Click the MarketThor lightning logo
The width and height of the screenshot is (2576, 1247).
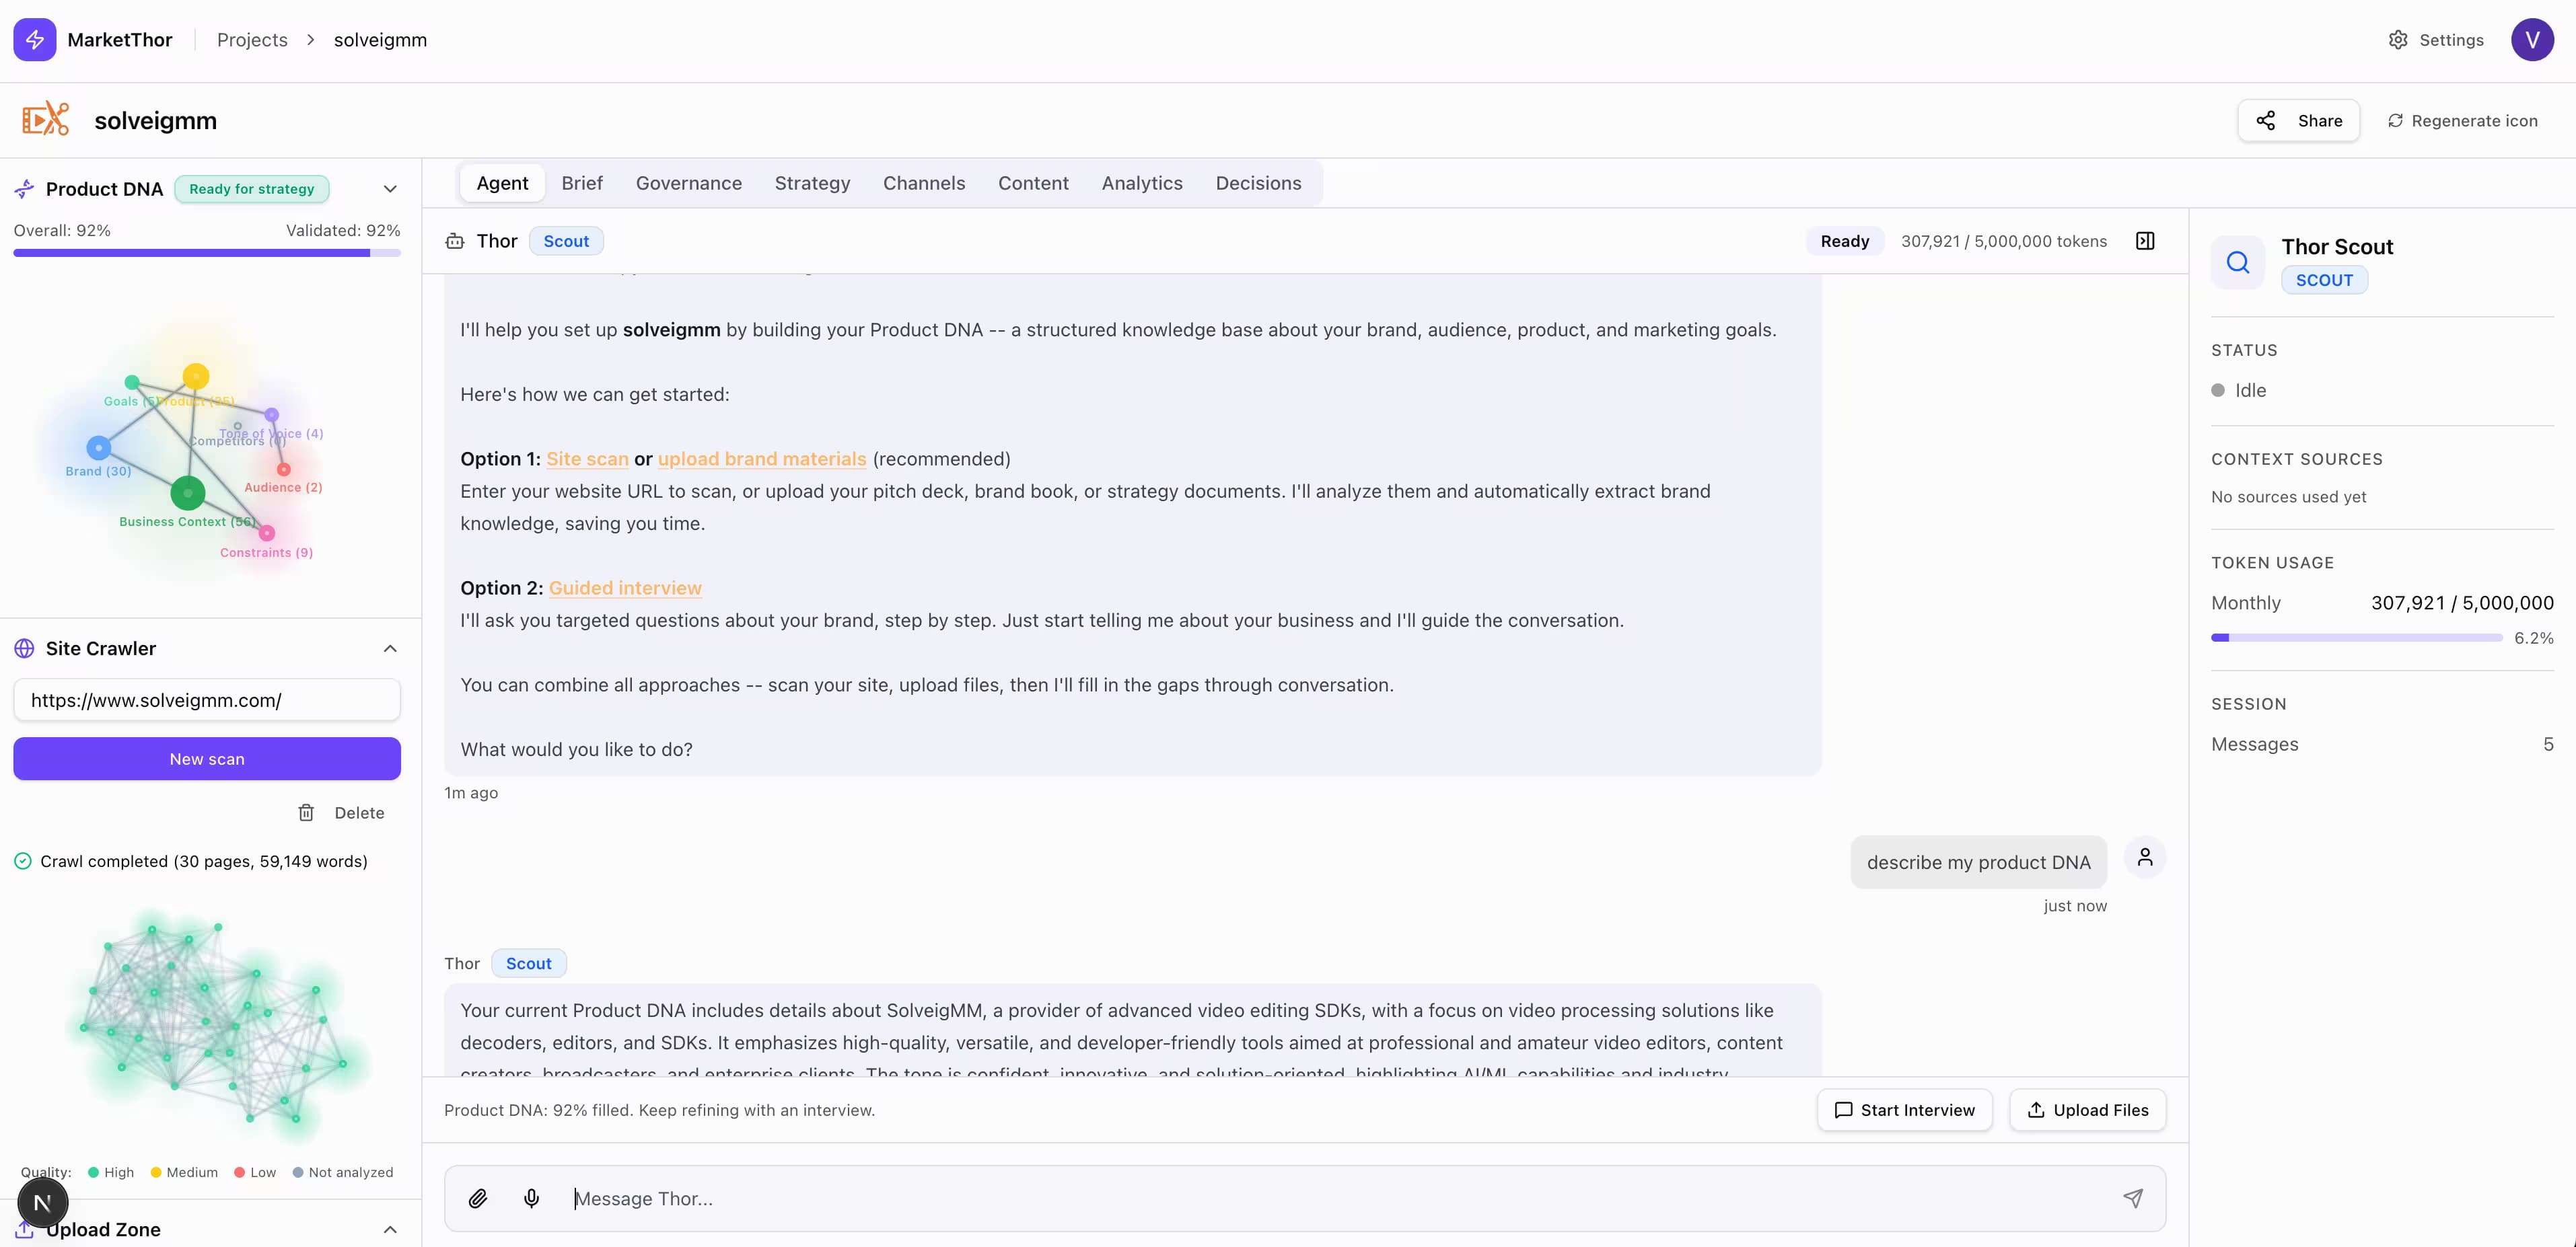[x=35, y=40]
